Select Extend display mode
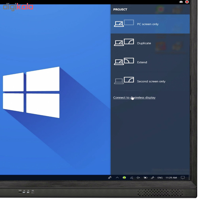The width and height of the screenshot is (204, 204). pos(150,62)
